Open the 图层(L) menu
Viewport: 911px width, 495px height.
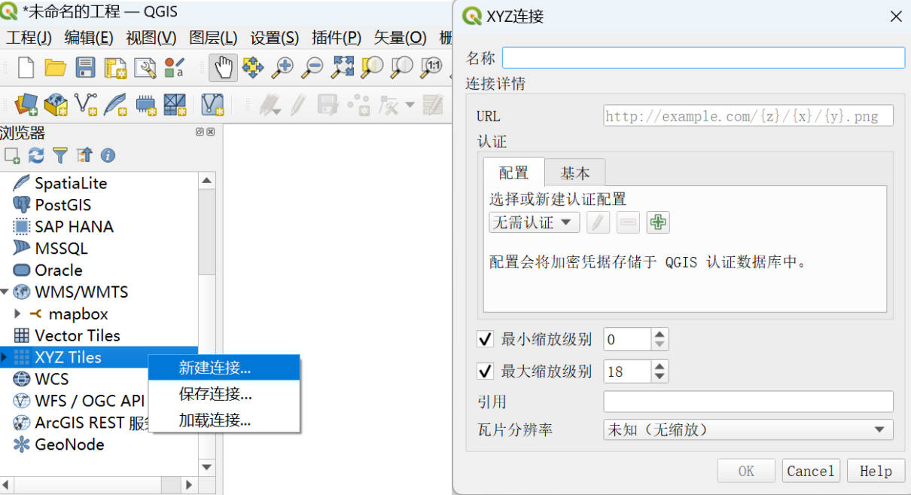pyautogui.click(x=214, y=38)
